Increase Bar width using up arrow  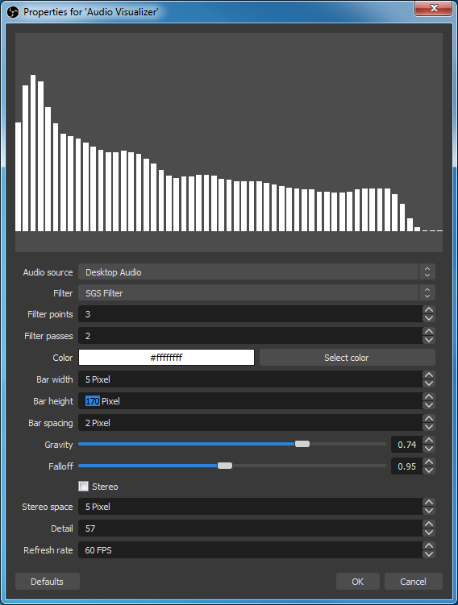(429, 375)
